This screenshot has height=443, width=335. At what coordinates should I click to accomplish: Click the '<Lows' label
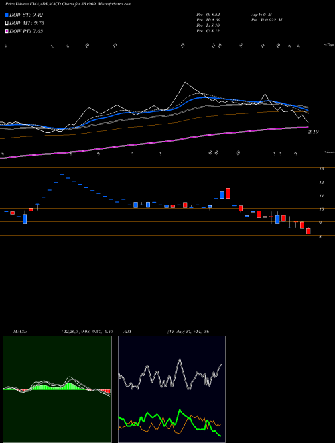click(329, 152)
